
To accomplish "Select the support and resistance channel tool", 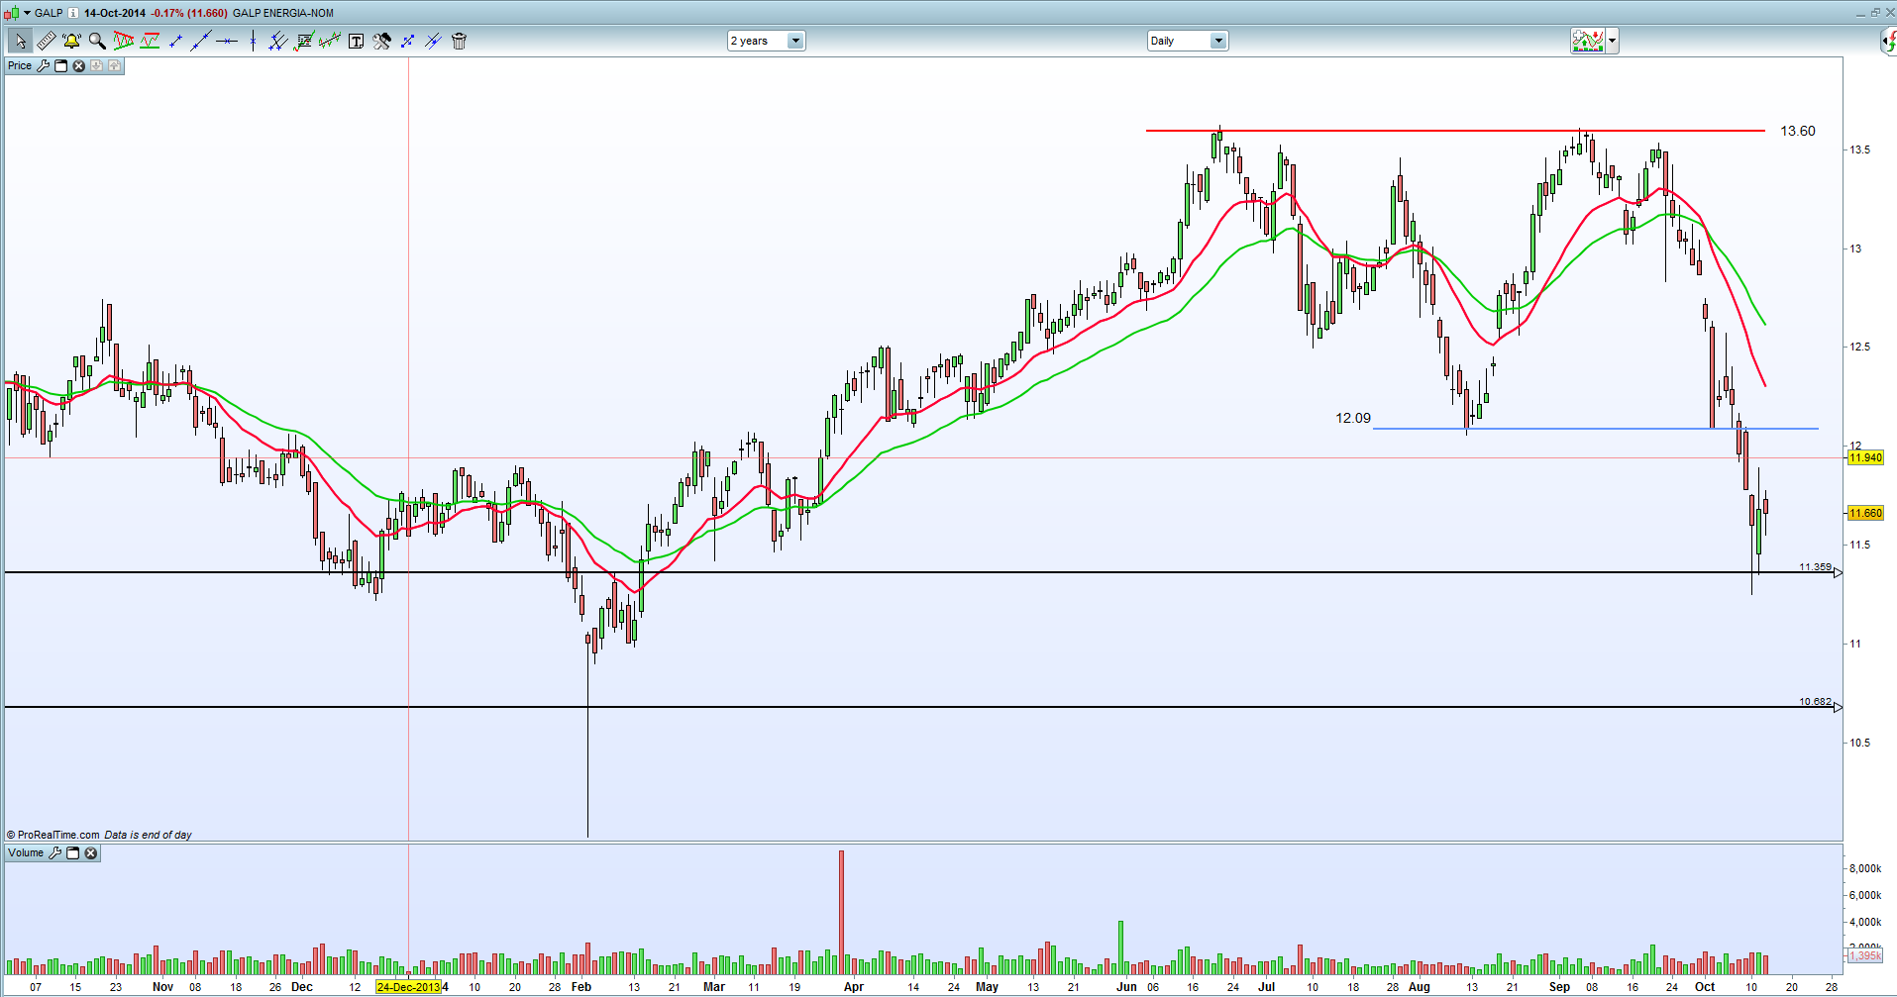I will (150, 41).
